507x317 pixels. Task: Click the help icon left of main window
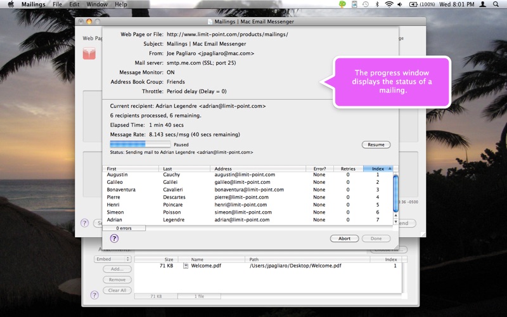click(84, 223)
